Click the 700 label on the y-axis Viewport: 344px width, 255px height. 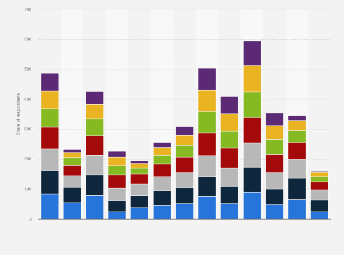coord(28,9)
